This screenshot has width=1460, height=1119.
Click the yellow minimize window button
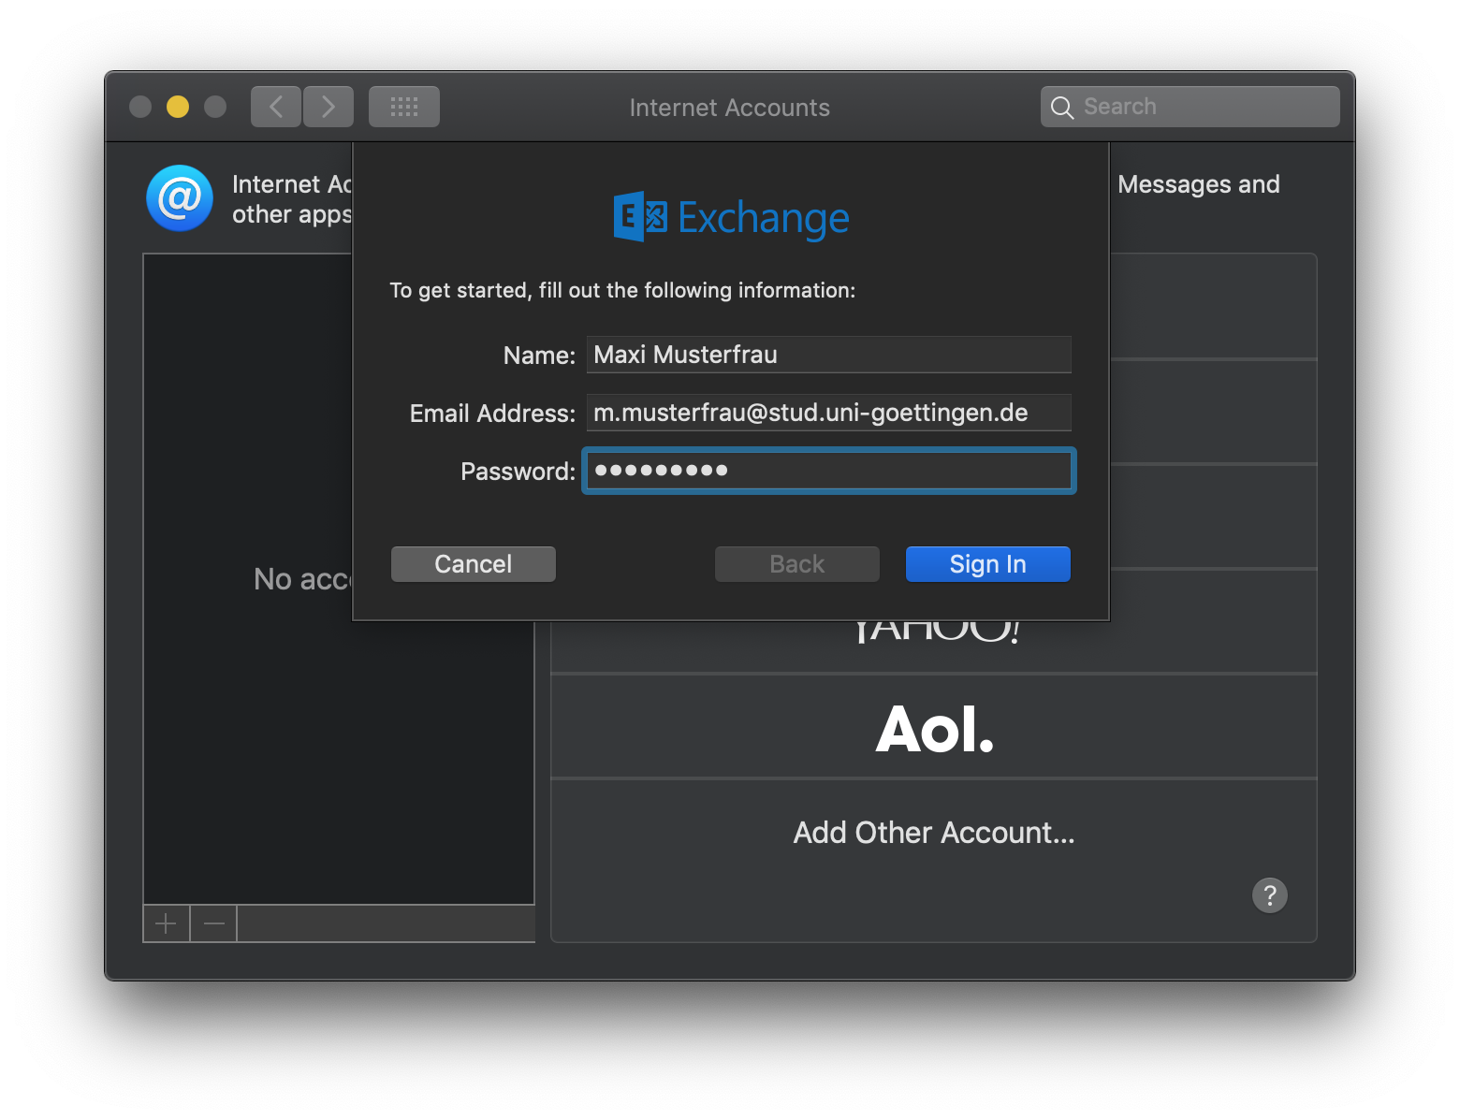(178, 107)
